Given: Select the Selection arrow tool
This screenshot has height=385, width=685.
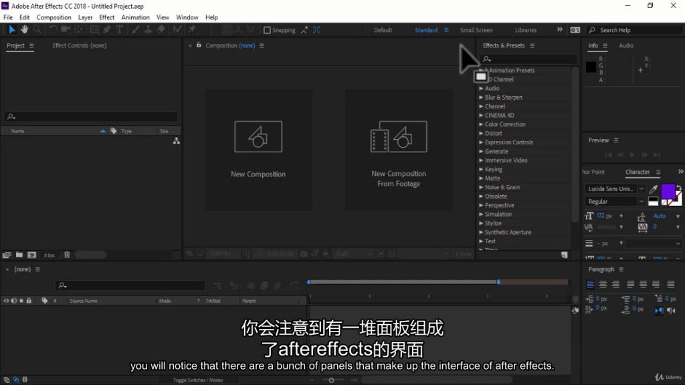Looking at the screenshot, I should click(11, 29).
